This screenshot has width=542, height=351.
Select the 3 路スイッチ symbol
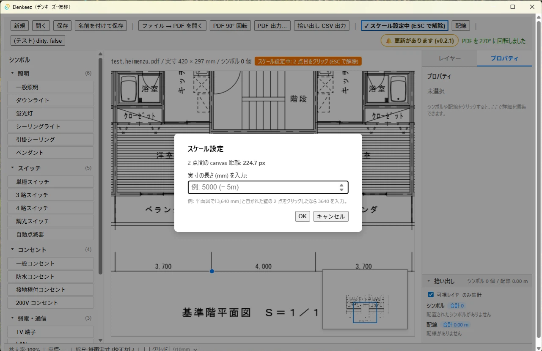click(50, 195)
